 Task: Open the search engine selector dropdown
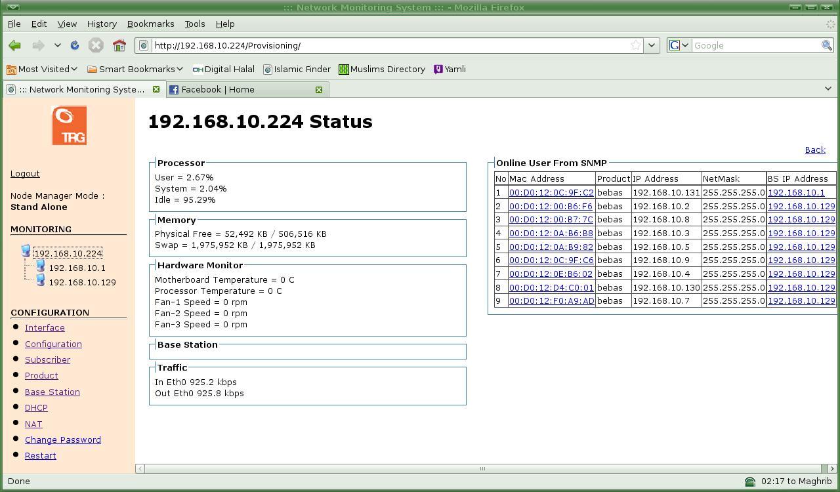(679, 45)
